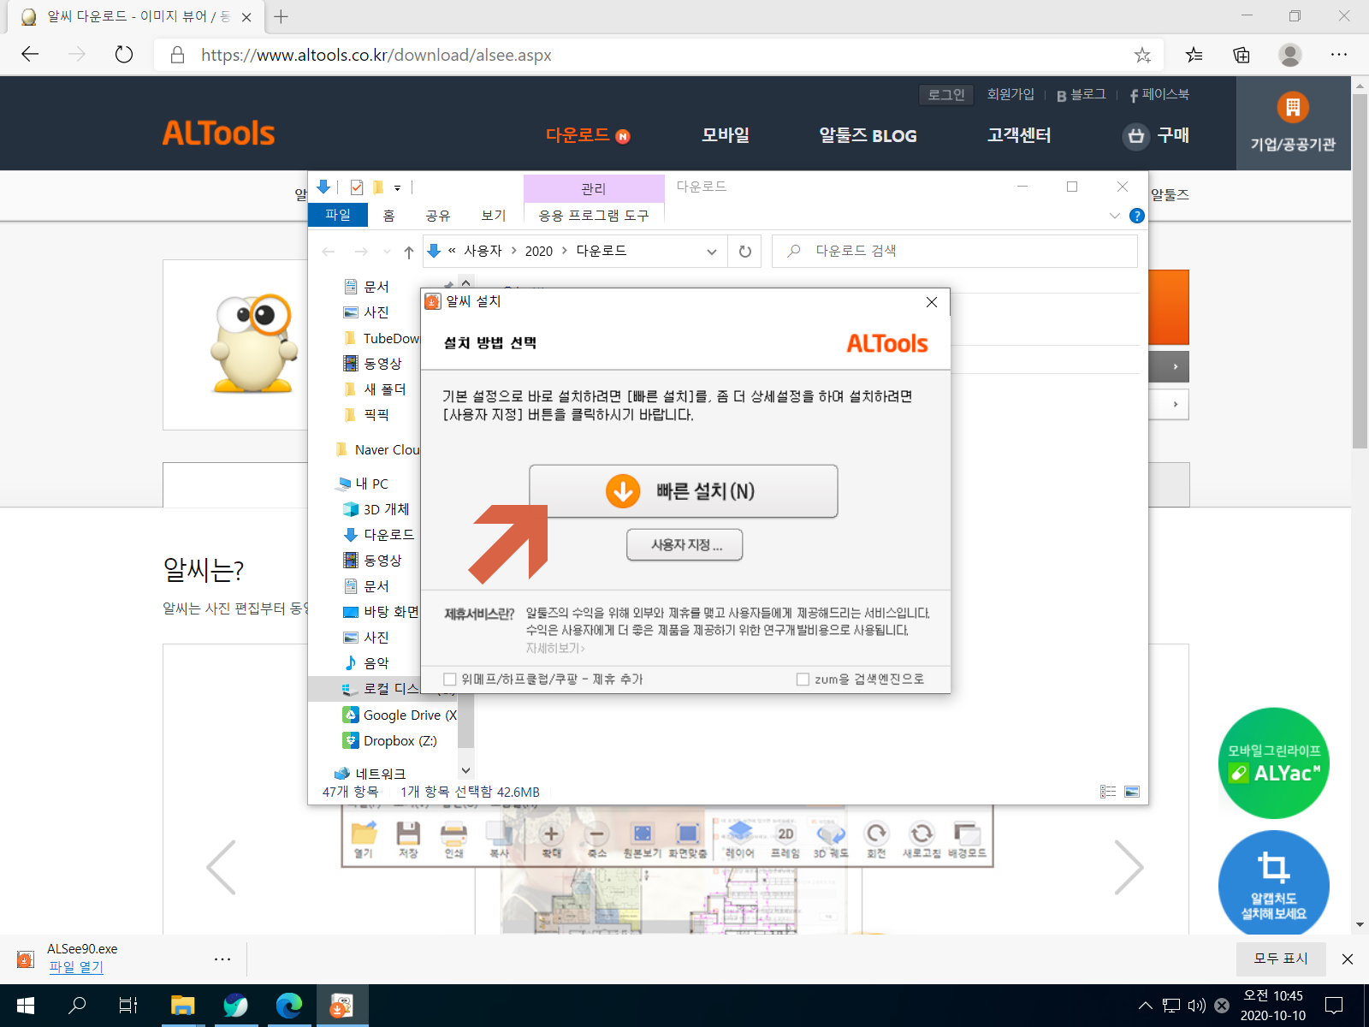Open File Explorer from the taskbar

183,1006
